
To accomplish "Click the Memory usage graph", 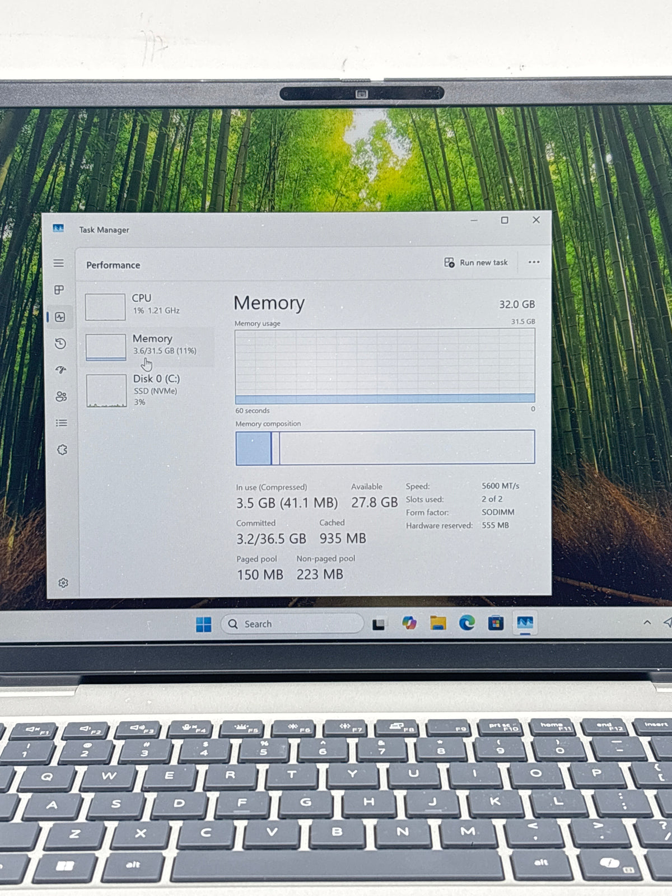I will point(385,366).
